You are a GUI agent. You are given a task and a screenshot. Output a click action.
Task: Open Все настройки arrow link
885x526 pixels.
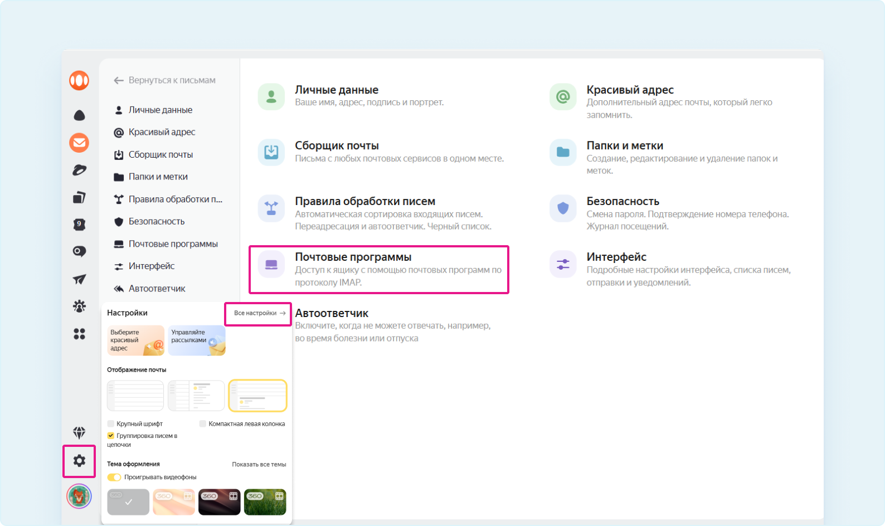[x=259, y=313]
